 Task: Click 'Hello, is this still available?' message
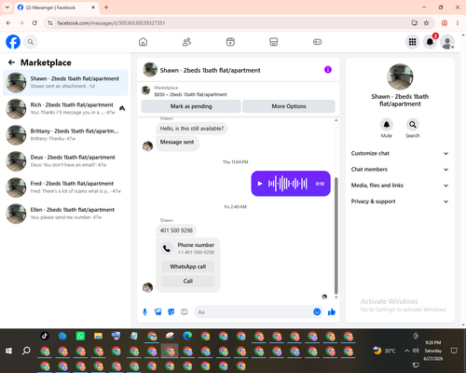(192, 129)
